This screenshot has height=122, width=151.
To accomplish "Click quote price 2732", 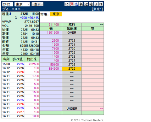I will (x=72, y=41).
